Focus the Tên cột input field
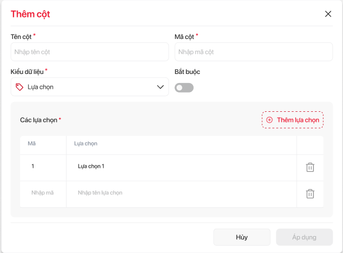Screen dimensions: 343x253 click(x=89, y=52)
